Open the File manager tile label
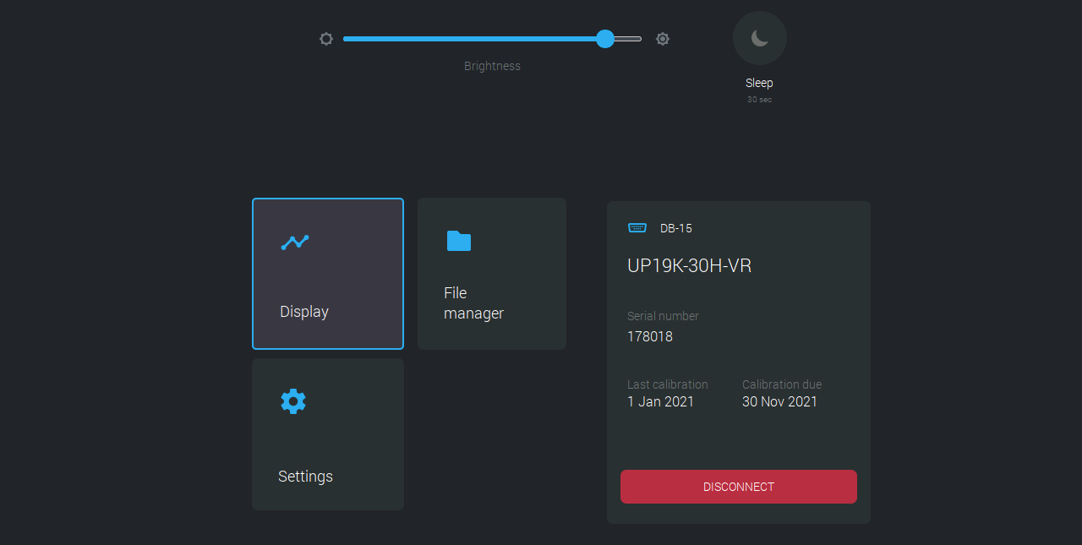 473,303
